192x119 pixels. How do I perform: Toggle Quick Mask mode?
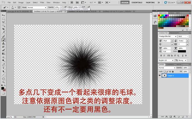pyautogui.click(x=3, y=93)
